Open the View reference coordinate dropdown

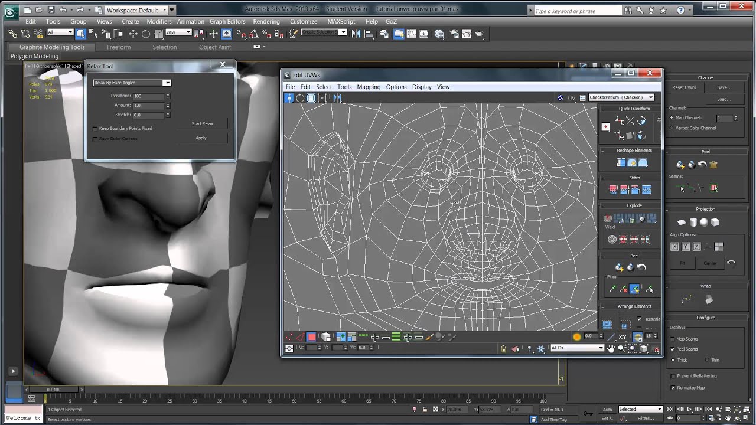click(178, 32)
